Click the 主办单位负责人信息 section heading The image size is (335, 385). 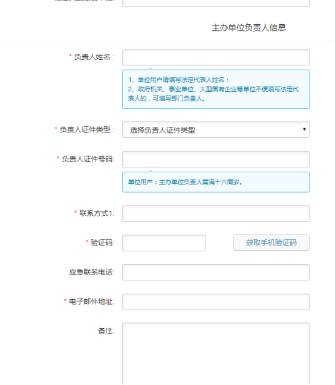(249, 28)
